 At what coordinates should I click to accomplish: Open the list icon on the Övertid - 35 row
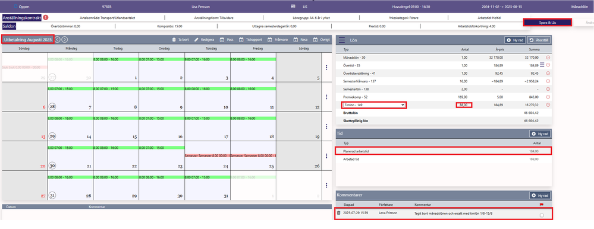[x=542, y=65]
